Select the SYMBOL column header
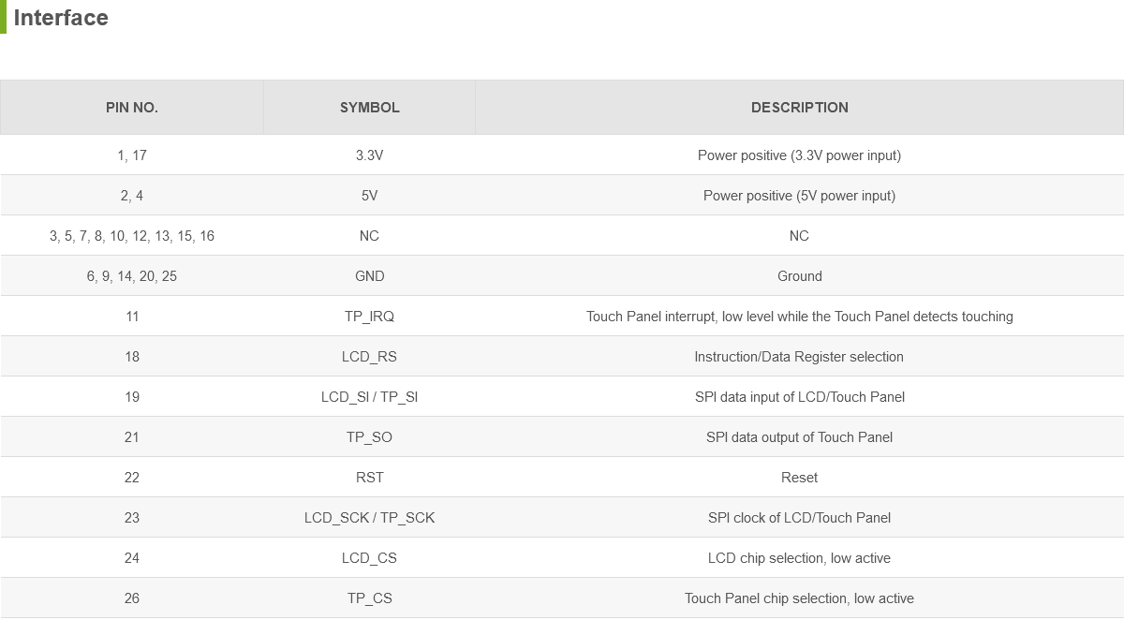 coord(369,108)
